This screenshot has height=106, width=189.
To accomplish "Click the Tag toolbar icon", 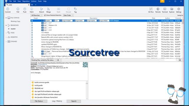I will (75, 10).
